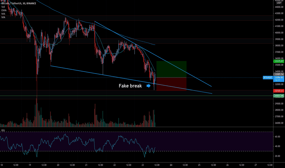
Task: Click date 19 on the time axis
Action: pos(30,165)
